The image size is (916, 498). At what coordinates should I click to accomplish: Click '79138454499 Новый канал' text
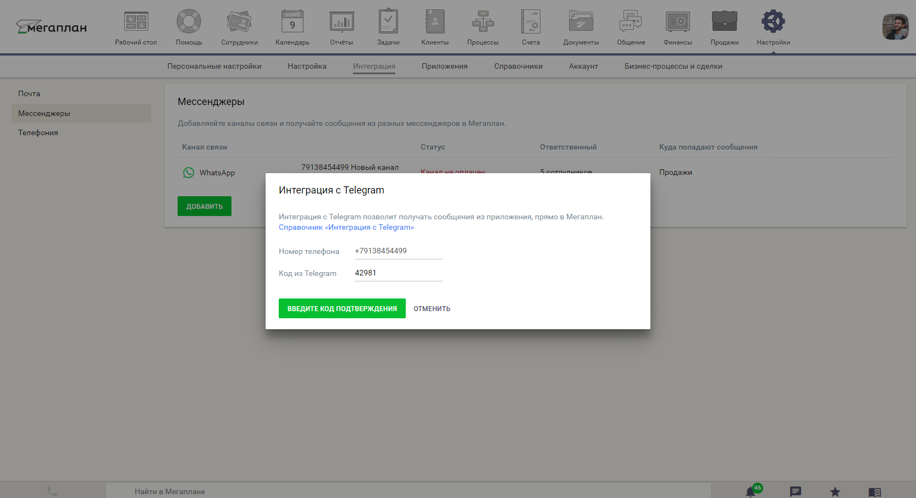tap(350, 167)
